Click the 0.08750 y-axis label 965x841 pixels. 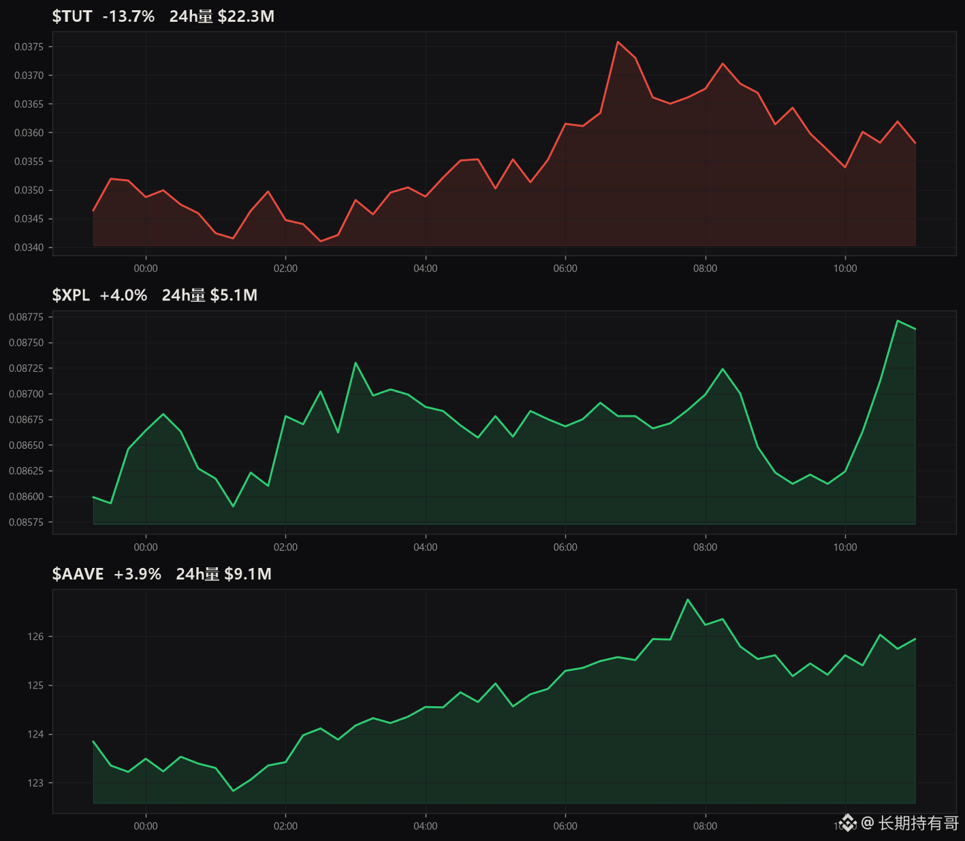point(26,343)
